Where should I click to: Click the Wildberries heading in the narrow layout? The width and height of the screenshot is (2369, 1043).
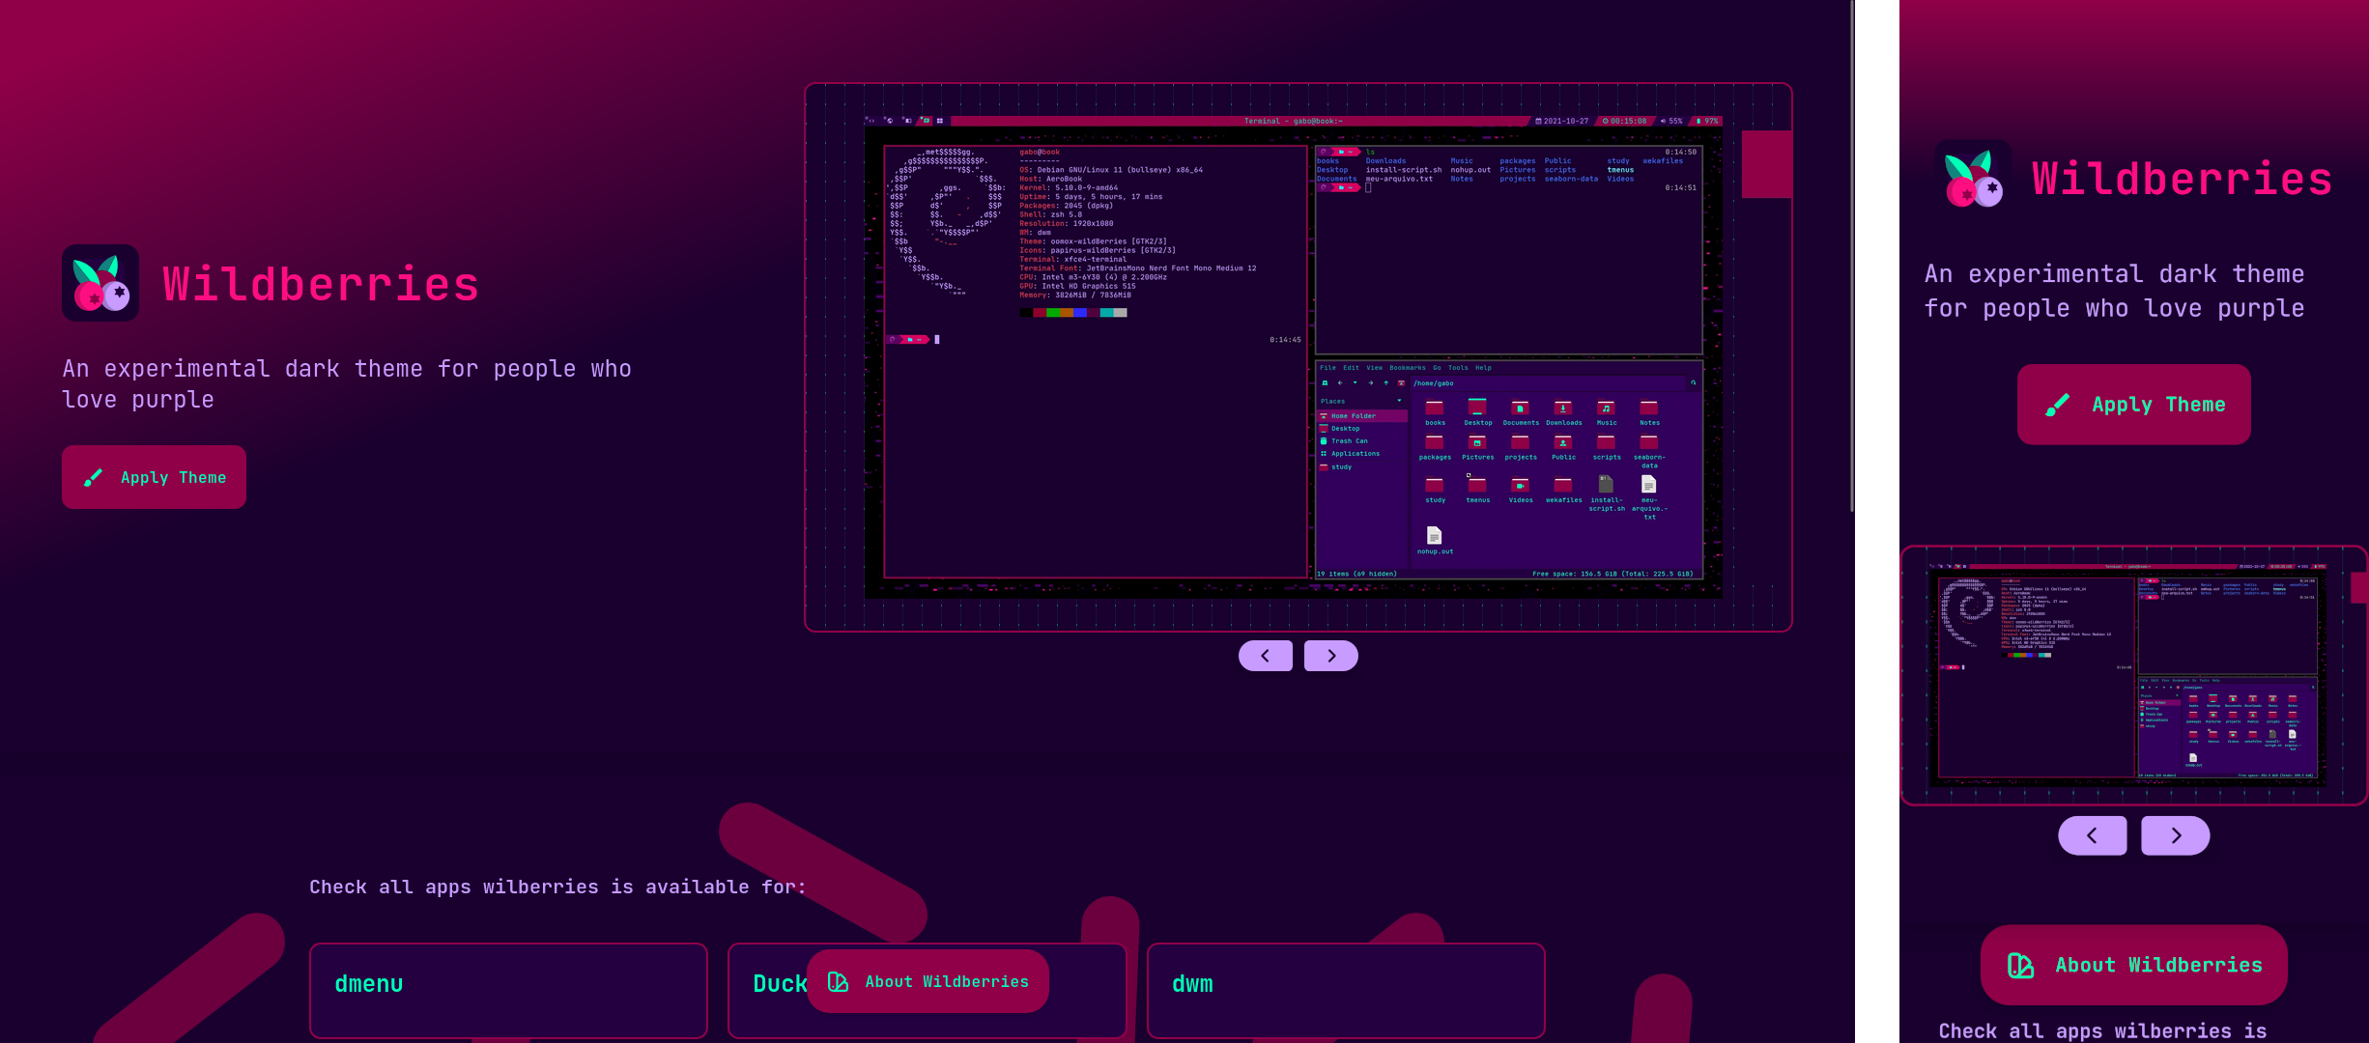(2182, 180)
